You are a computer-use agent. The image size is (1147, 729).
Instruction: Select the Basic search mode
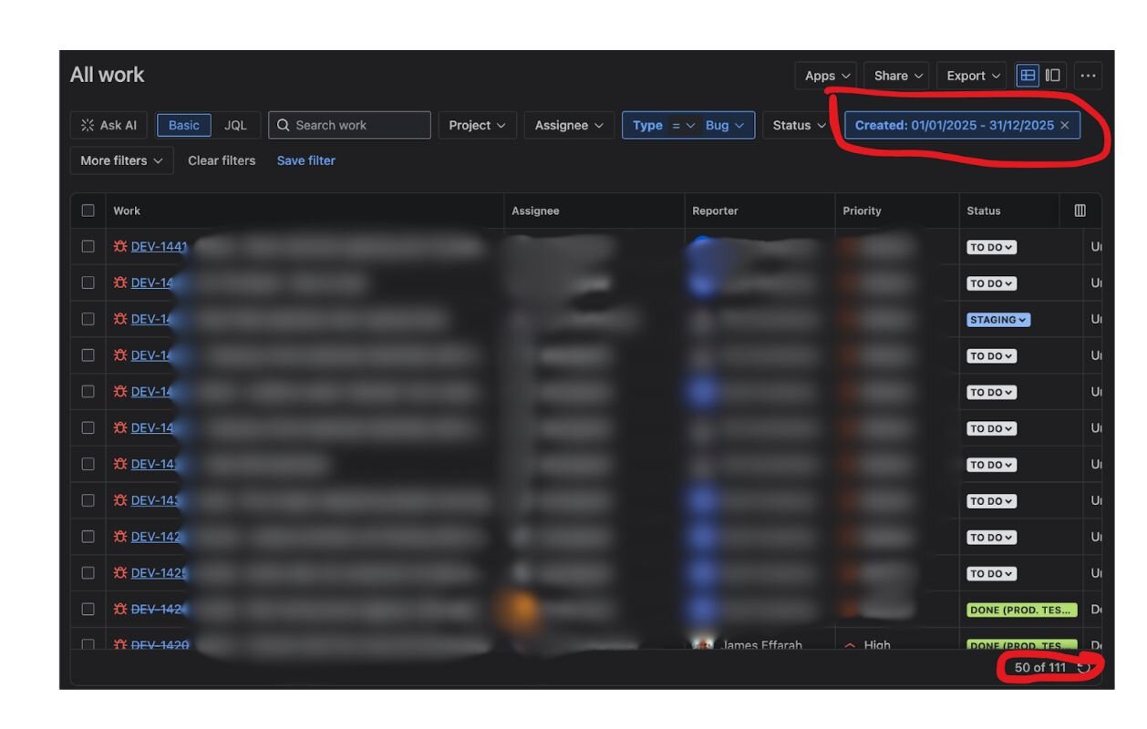(183, 126)
